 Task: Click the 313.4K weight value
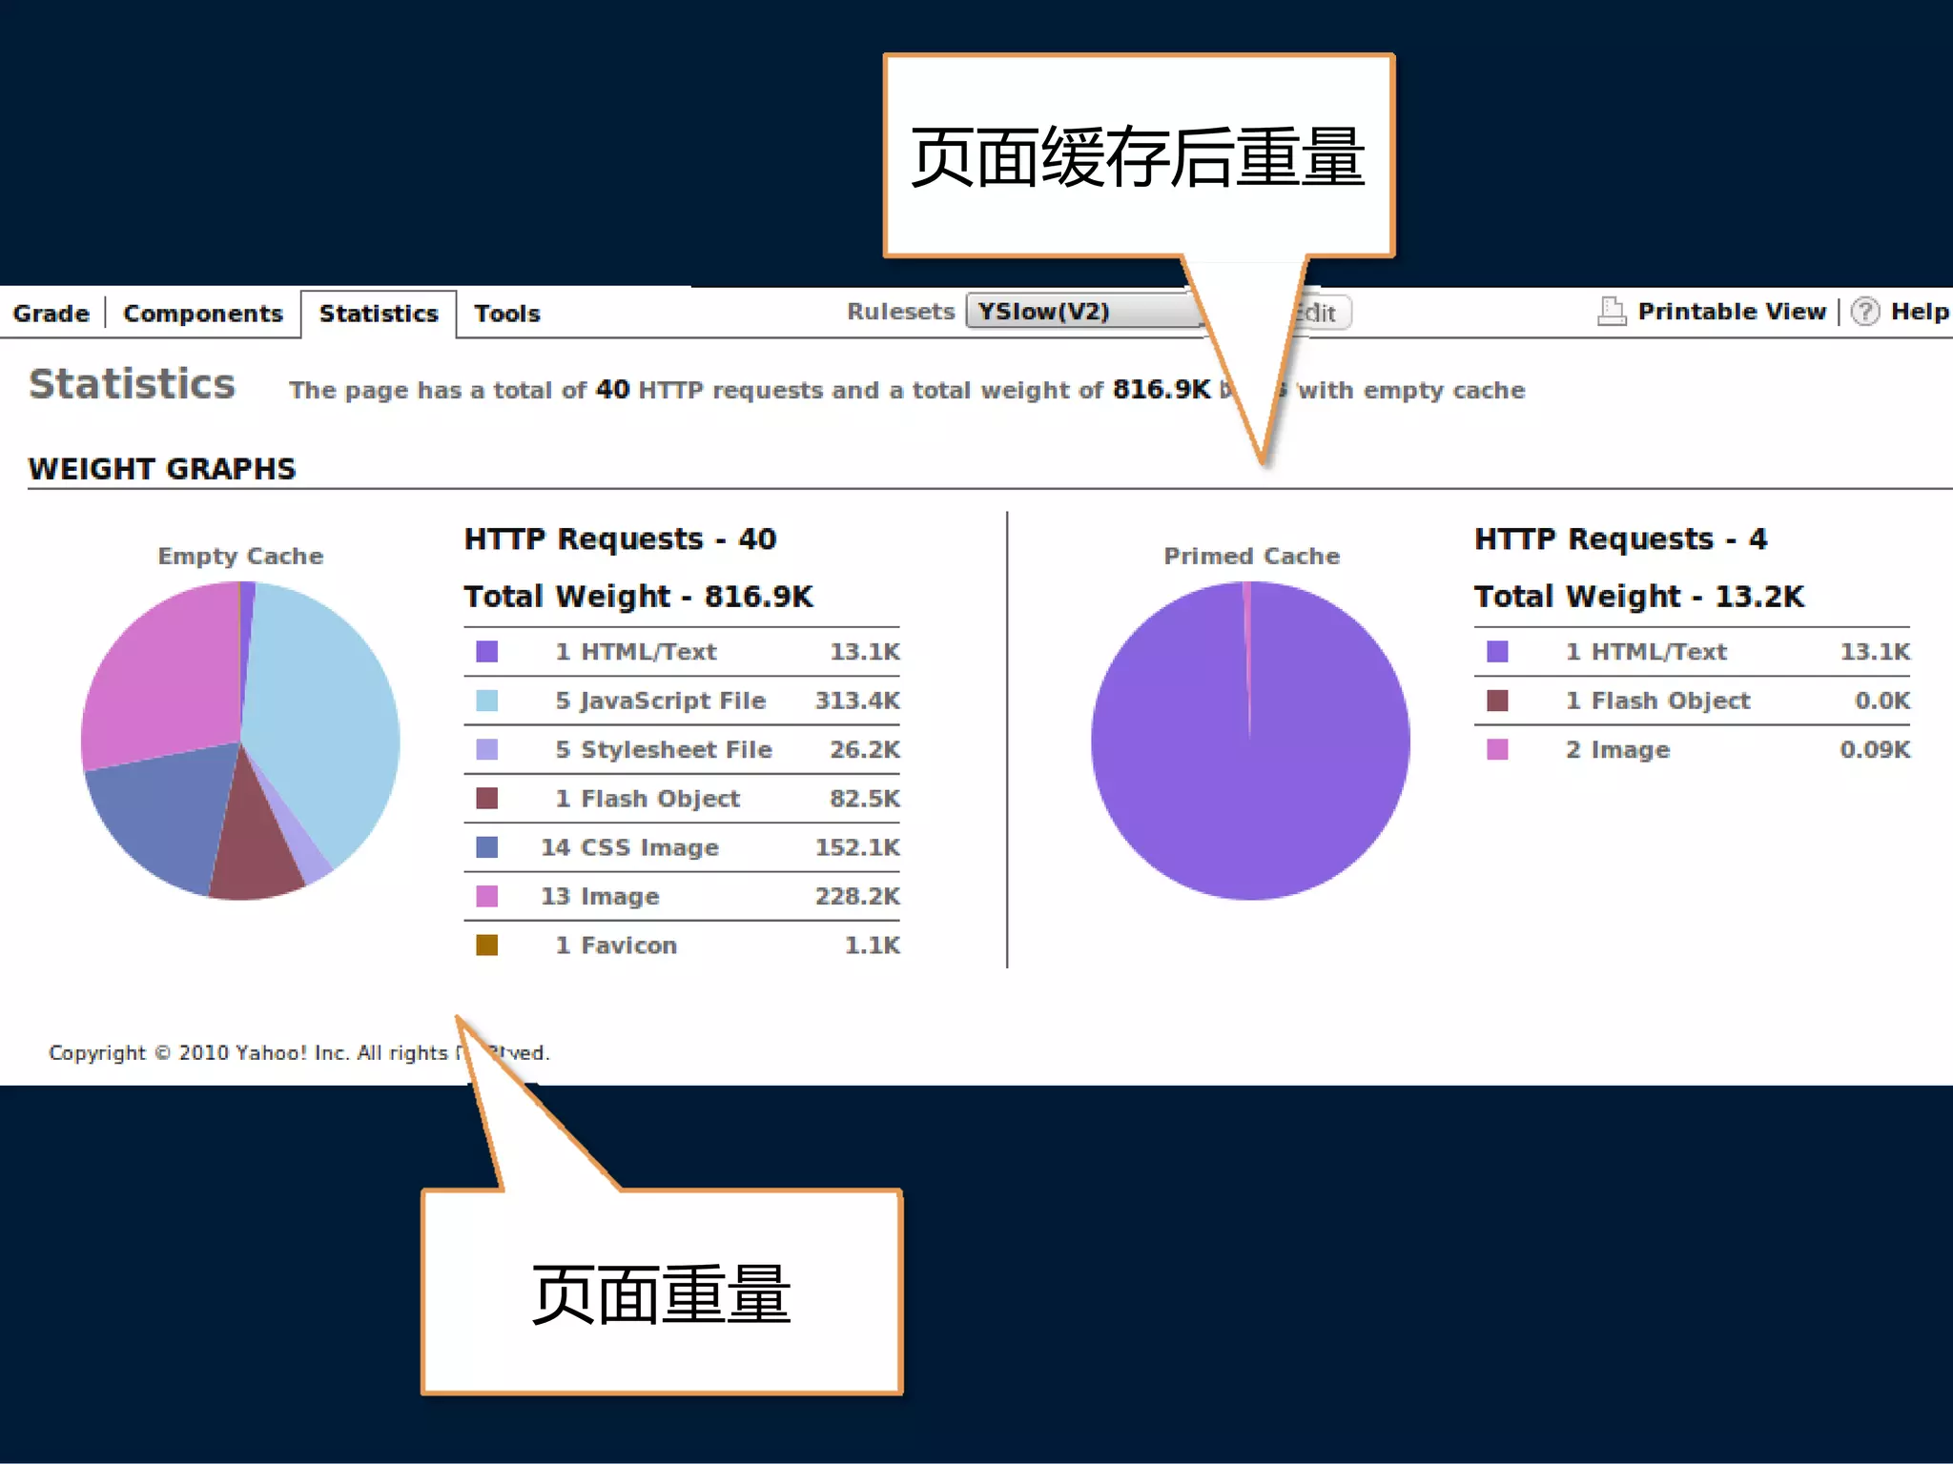click(857, 701)
